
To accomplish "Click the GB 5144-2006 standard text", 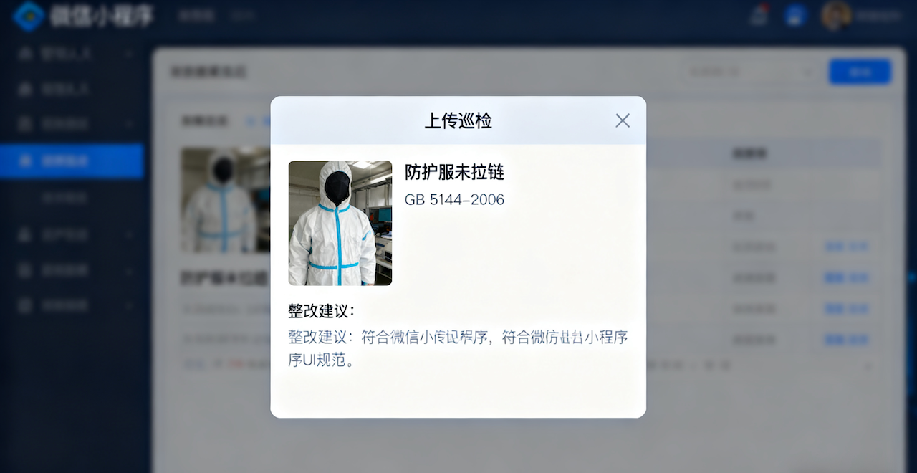I will coord(454,200).
